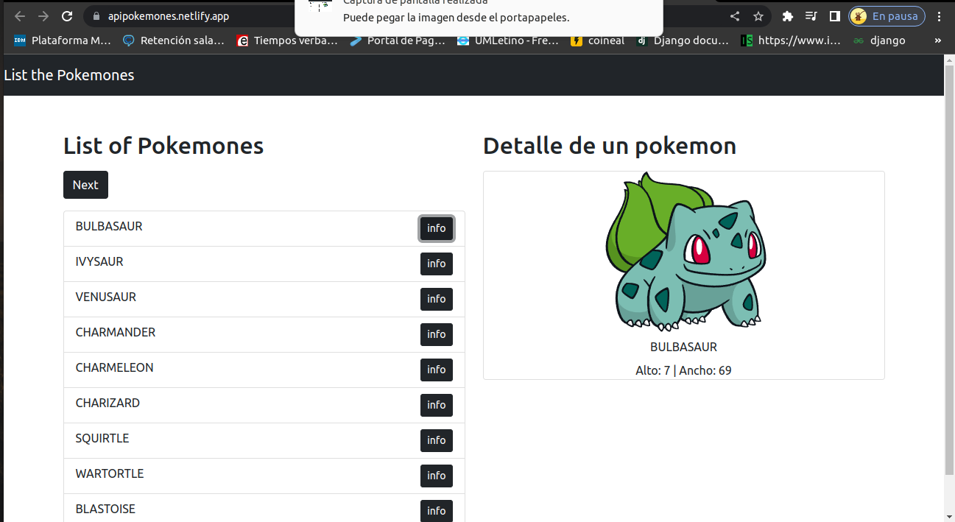Click the Detalle de un pokemon heading
The height and width of the screenshot is (522, 955).
pyautogui.click(x=610, y=146)
